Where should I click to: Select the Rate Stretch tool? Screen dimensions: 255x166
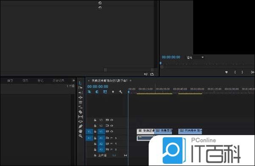[80, 107]
